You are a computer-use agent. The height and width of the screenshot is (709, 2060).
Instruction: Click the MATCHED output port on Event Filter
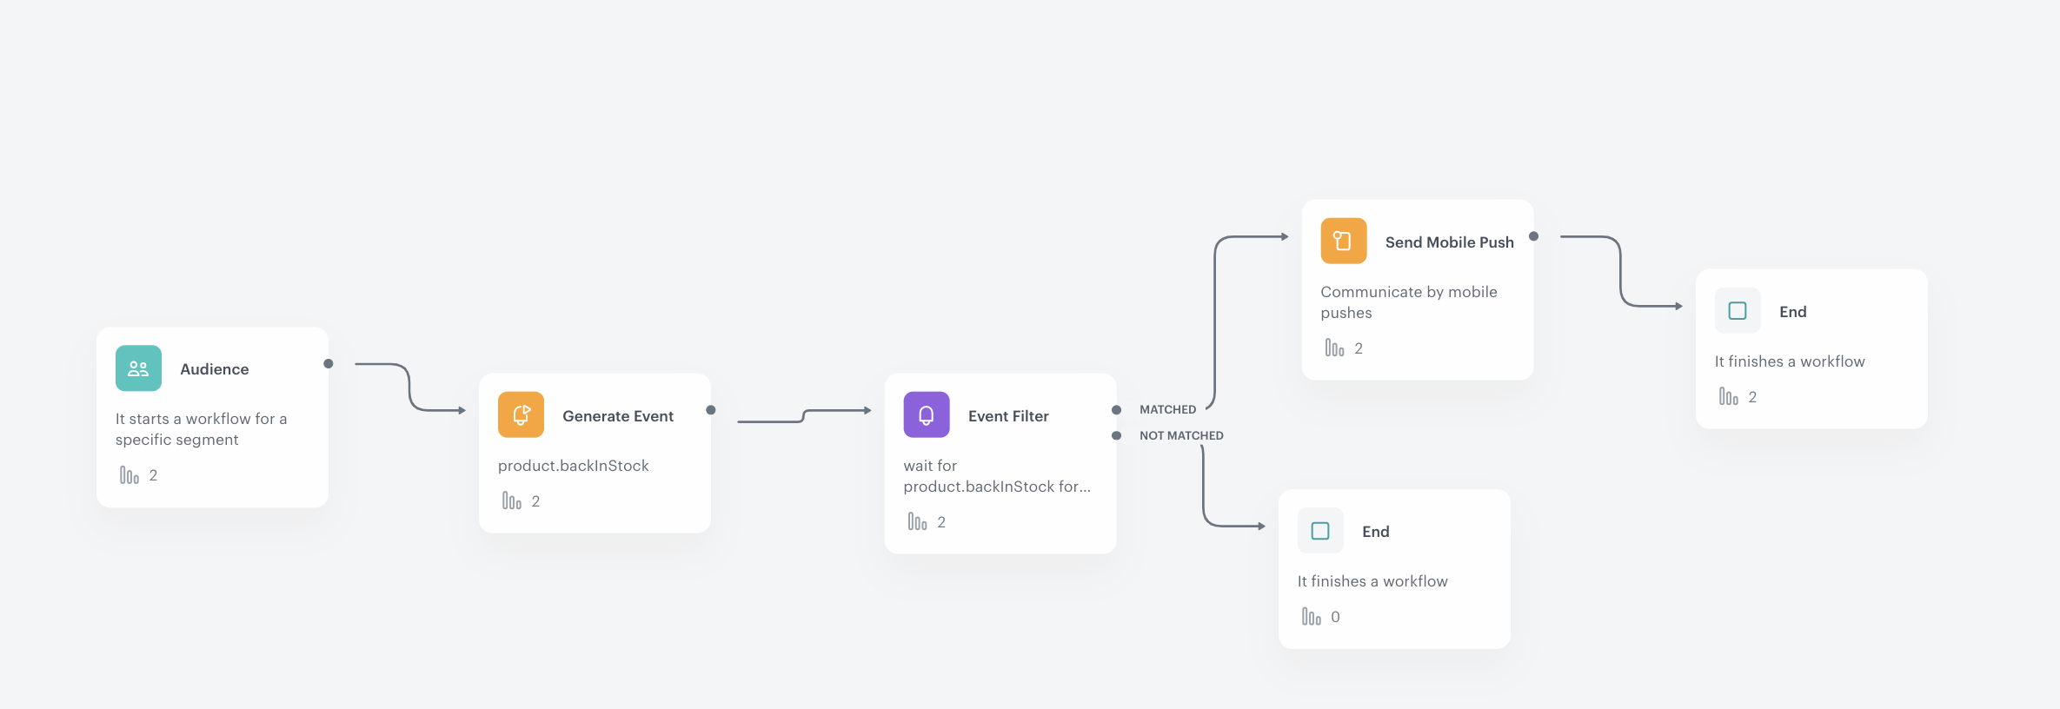[1117, 408]
